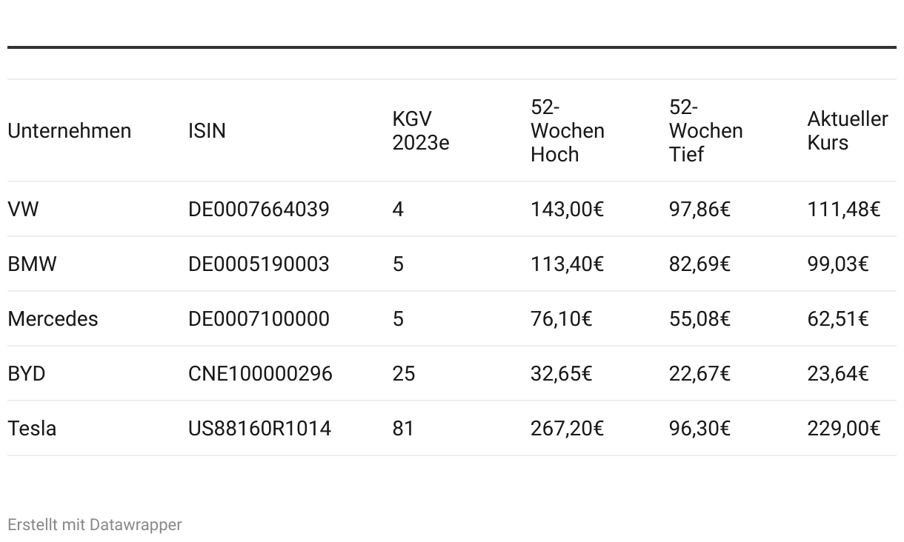
Task: Select ISIN CNE100000296 for BYD
Action: [x=260, y=374]
